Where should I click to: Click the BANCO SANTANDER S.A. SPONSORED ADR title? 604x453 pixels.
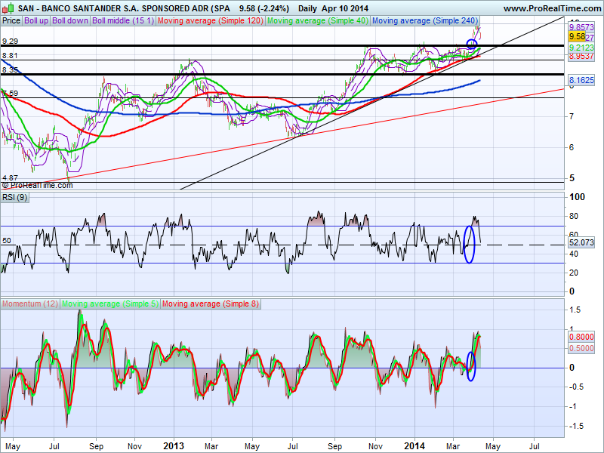click(124, 8)
